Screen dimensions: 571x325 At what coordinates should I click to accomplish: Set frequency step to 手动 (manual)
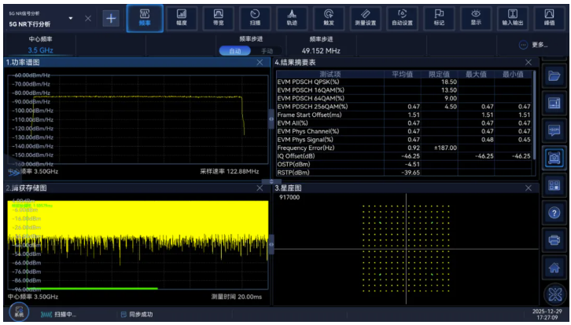pyautogui.click(x=267, y=51)
